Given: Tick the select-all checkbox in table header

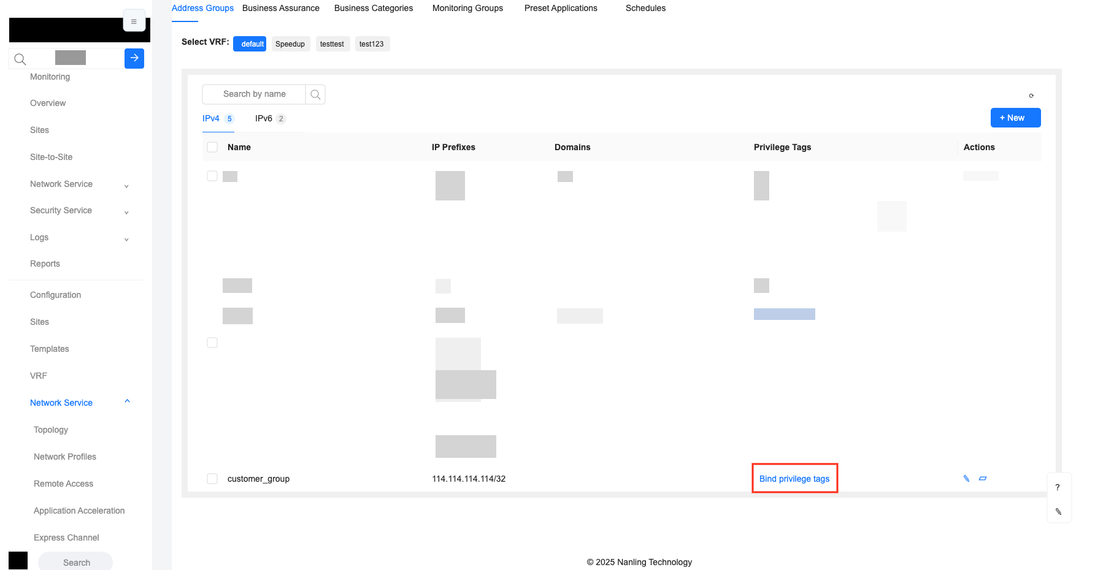Looking at the screenshot, I should pyautogui.click(x=212, y=147).
